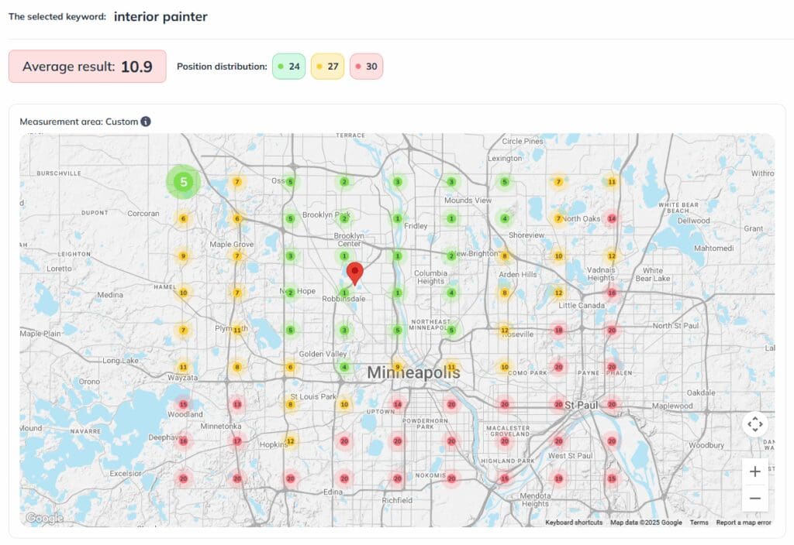Select the red 17 rank marker
The height and width of the screenshot is (545, 794).
(x=237, y=441)
